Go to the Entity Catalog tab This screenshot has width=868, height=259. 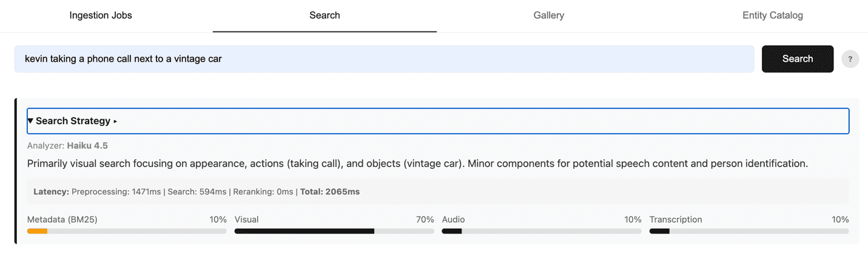(x=772, y=16)
